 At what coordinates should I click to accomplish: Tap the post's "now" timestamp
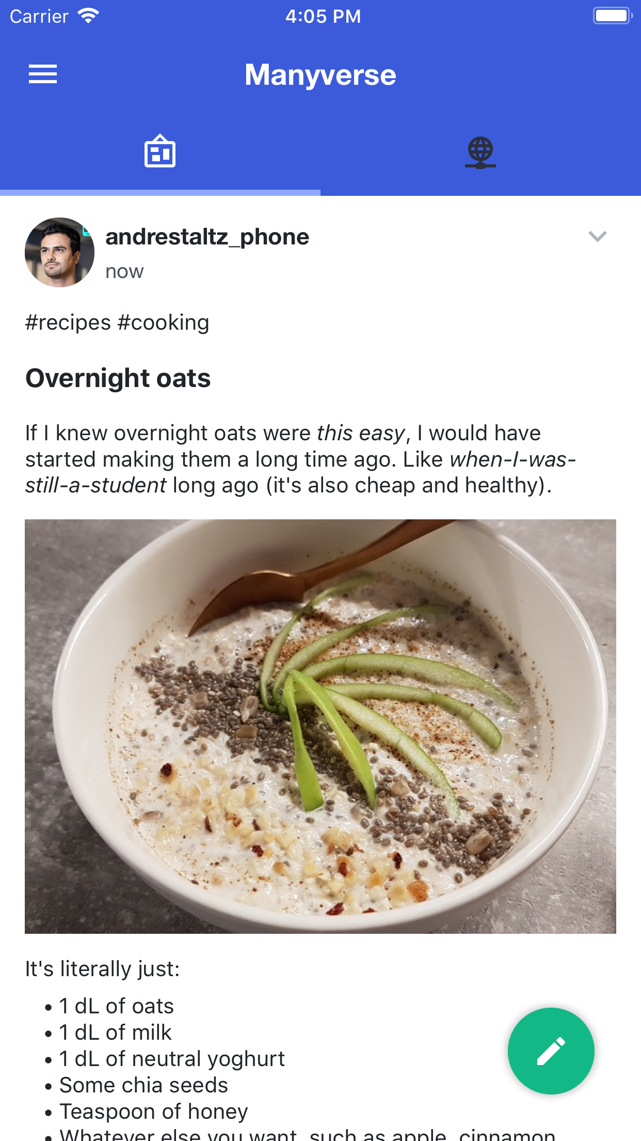124,271
